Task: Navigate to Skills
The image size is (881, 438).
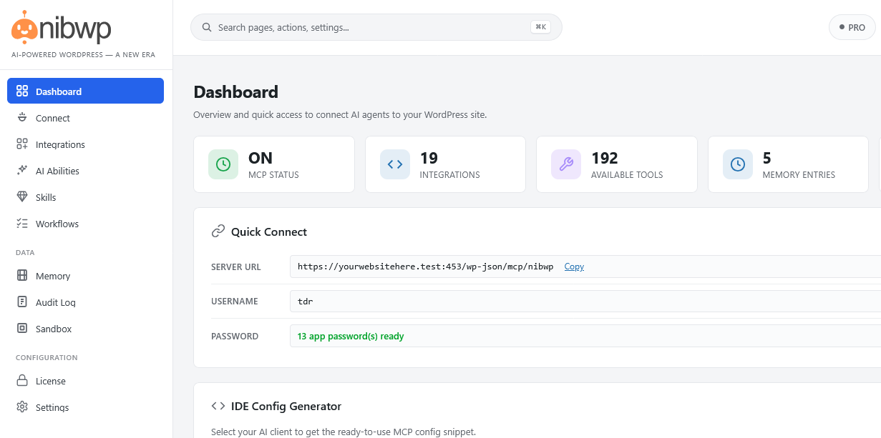Action: coord(86,197)
